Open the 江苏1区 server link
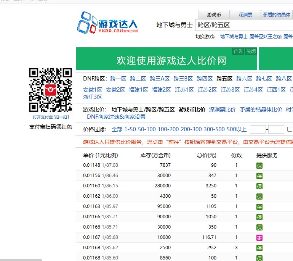 [x=184, y=90]
